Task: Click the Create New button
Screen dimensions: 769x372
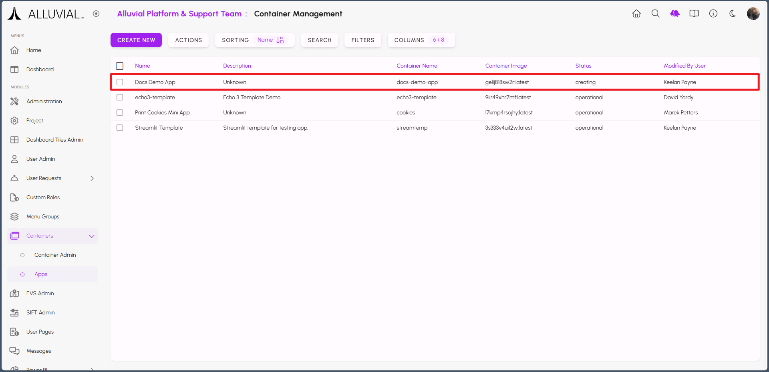Action: (136, 40)
